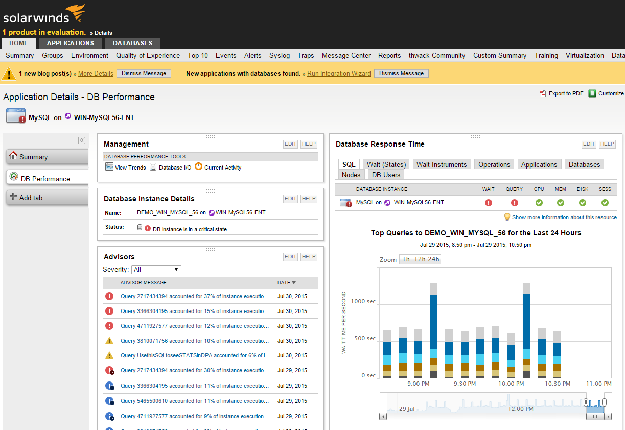Open the Database I/O tool icon
This screenshot has width=625, height=430.
[x=153, y=167]
